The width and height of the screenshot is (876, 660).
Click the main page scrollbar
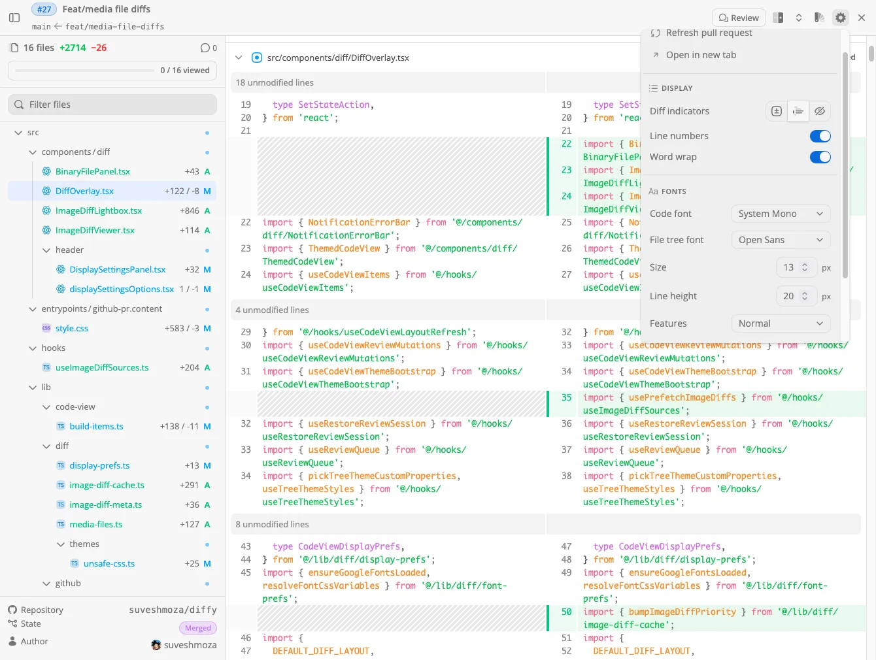(871, 53)
